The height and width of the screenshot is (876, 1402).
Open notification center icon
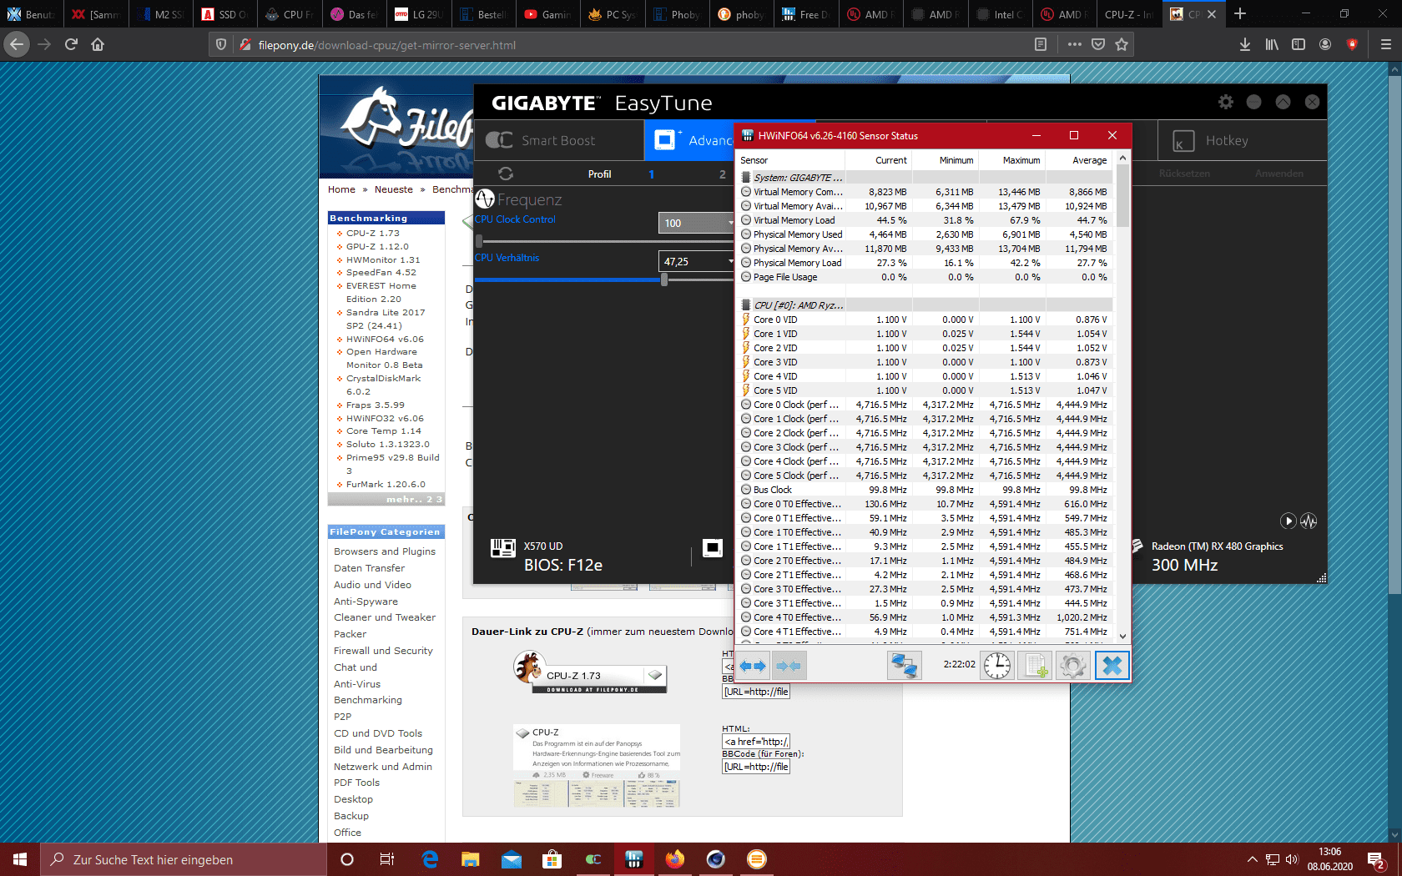click(1377, 859)
